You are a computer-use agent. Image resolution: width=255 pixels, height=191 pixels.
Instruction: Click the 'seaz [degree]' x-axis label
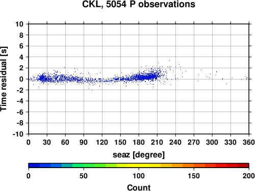tap(139, 155)
